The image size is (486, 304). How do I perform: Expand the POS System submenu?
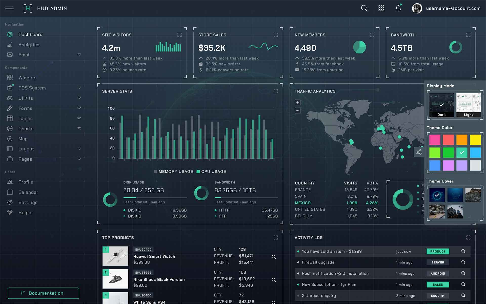[x=79, y=88]
